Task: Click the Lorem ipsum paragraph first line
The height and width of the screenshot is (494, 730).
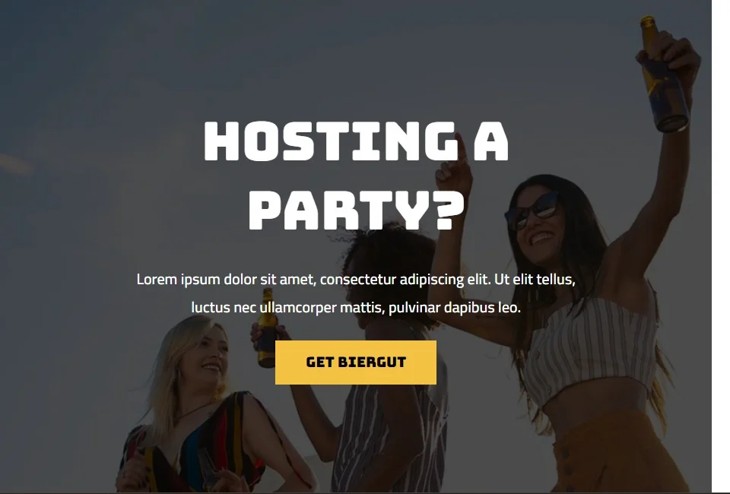Action: pos(356,280)
